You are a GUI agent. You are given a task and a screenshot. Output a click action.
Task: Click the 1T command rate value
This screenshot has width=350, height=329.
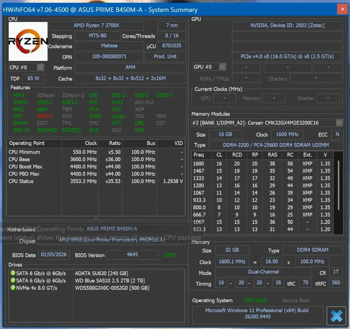[x=336, y=272]
